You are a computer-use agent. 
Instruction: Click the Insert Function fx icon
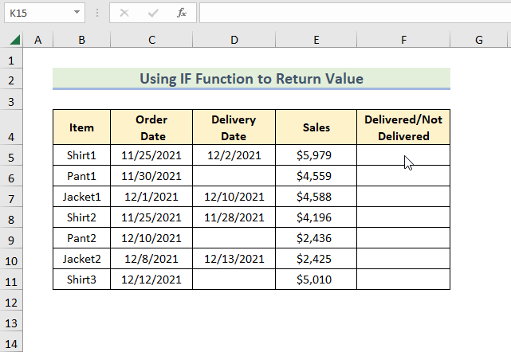click(x=182, y=13)
